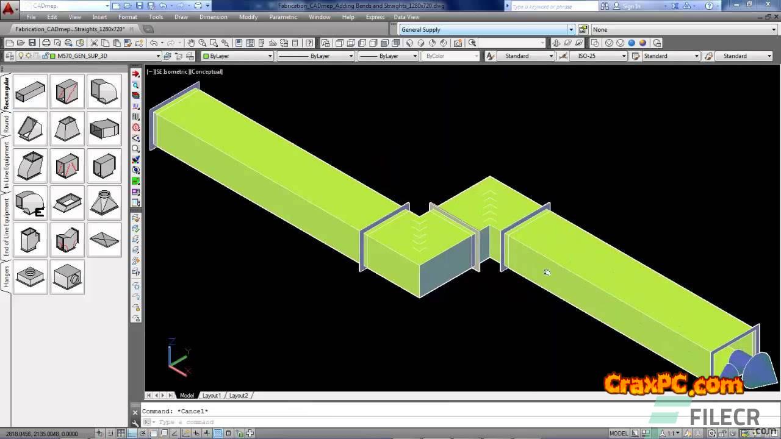Click the coordinates readout in status bar
This screenshot has width=781, height=439.
[x=42, y=434]
